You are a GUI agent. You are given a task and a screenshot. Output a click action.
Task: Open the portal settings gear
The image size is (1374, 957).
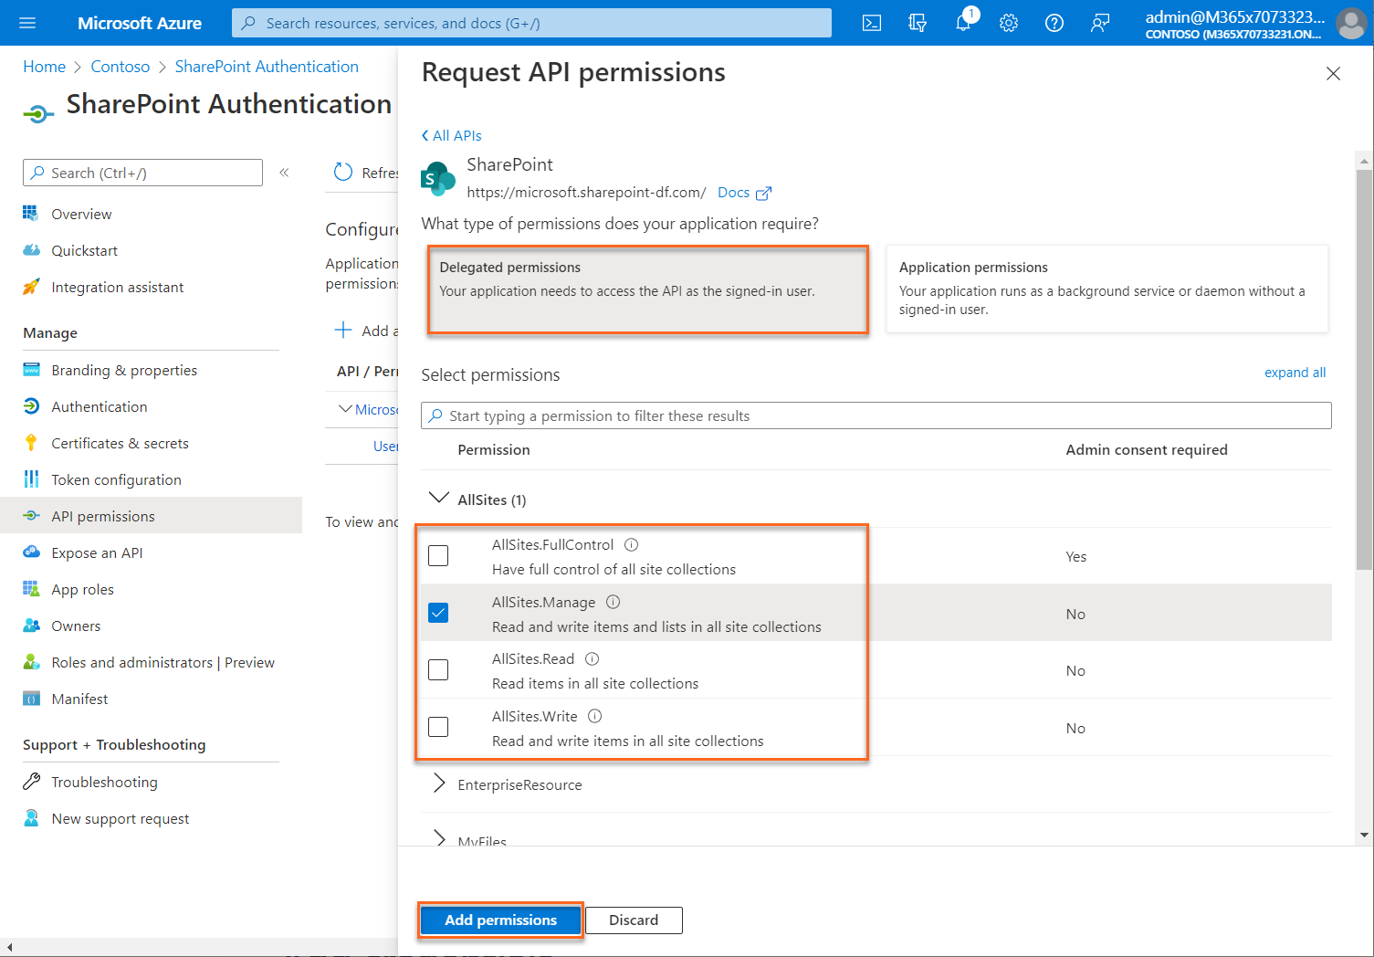pos(1008,23)
